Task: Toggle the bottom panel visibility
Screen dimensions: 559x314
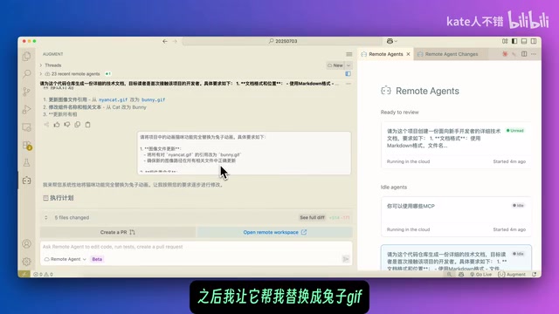Action: click(524, 41)
